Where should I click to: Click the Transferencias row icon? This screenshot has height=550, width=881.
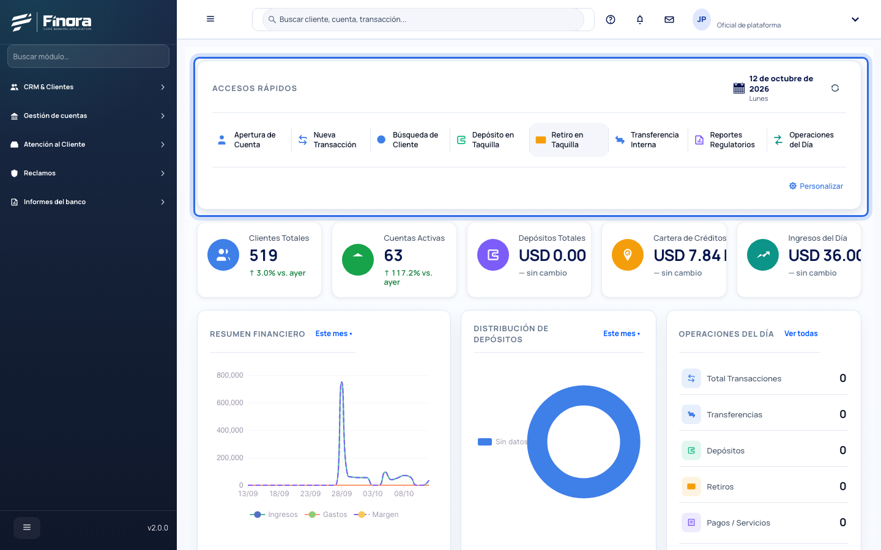[691, 414]
